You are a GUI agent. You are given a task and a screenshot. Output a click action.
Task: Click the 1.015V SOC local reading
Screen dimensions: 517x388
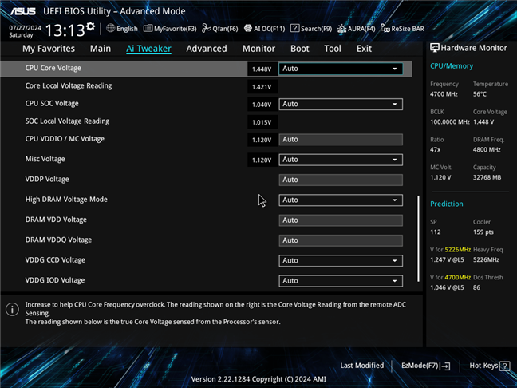point(262,122)
